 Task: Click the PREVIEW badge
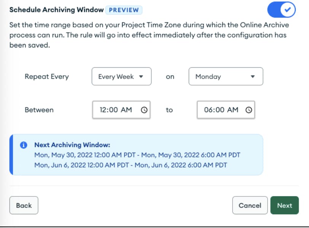(124, 10)
